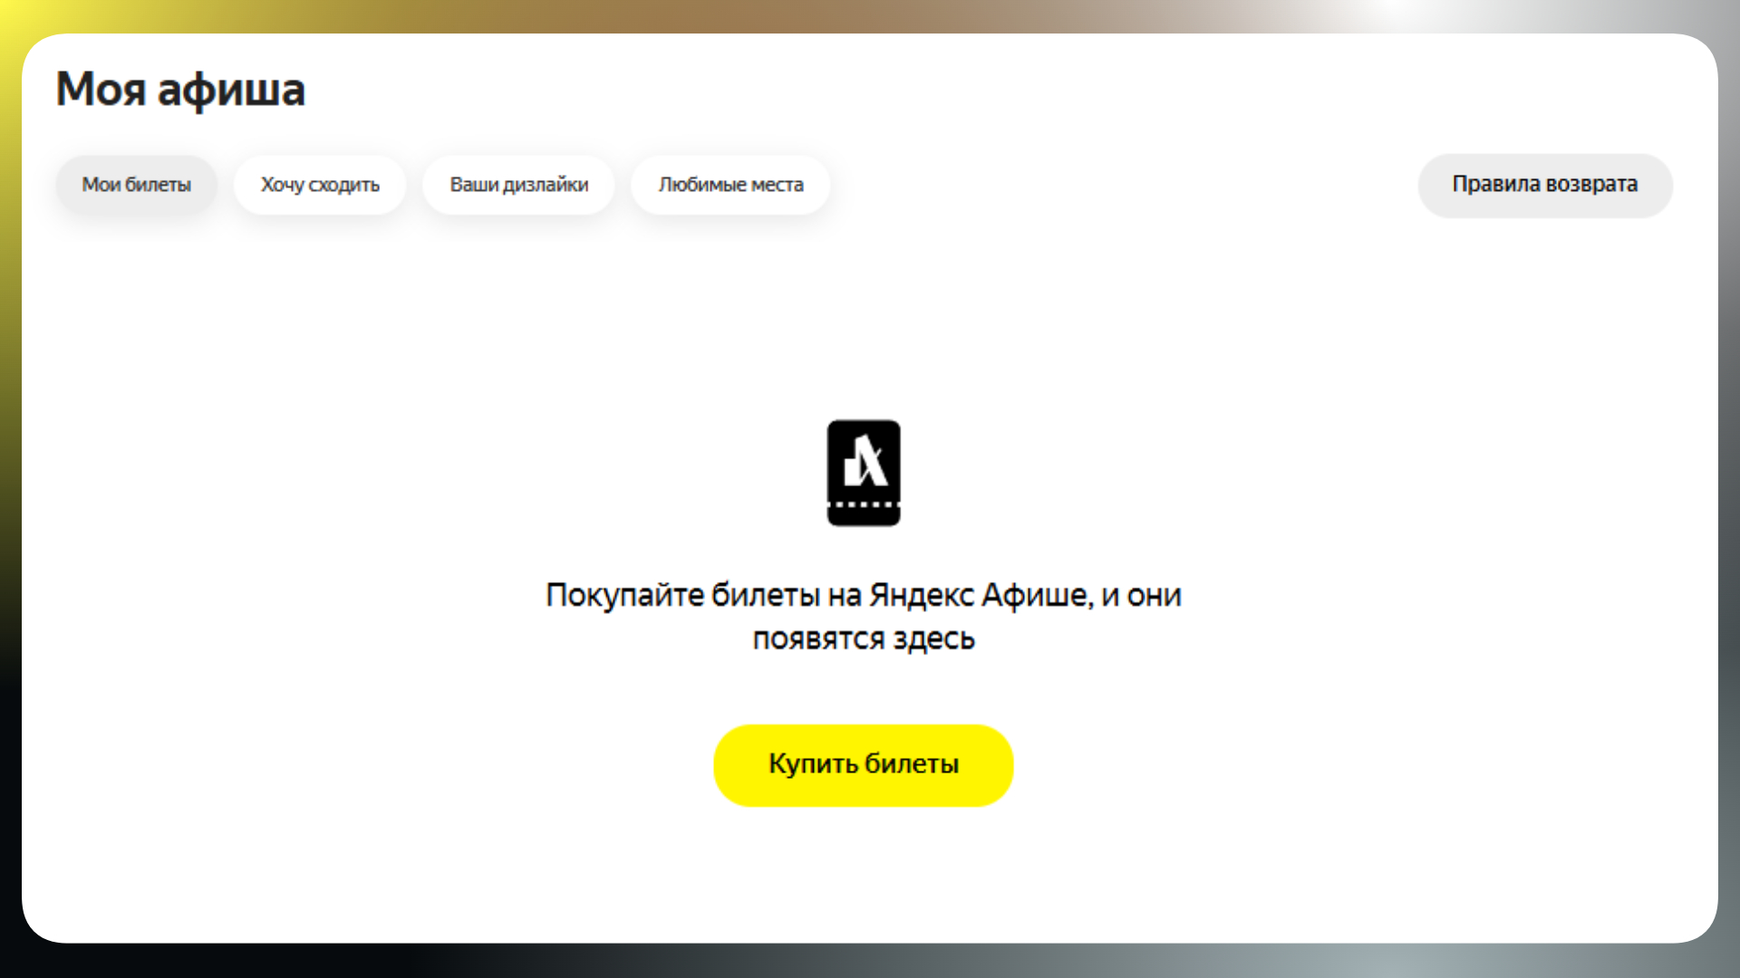The width and height of the screenshot is (1740, 978).
Task: Open the Мои билеты tab
Action: 137,185
